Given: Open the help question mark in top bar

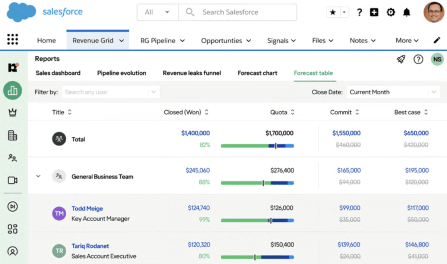Looking at the screenshot, I should click(359, 12).
